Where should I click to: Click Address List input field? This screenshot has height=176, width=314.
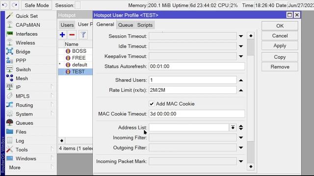coord(189,128)
